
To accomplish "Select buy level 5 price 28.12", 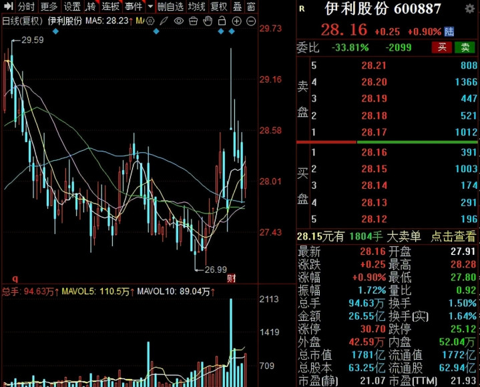I will point(374,219).
